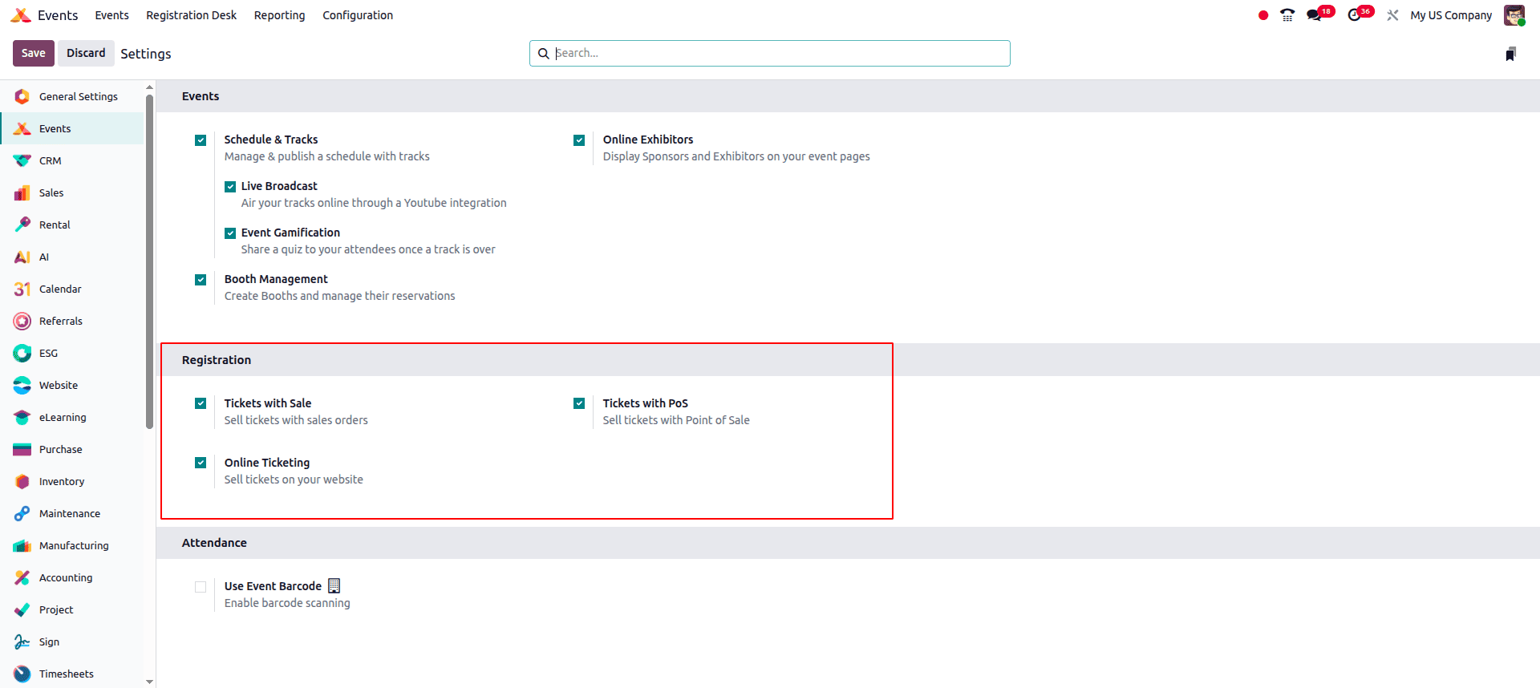The width and height of the screenshot is (1540, 688).
Task: Open Timesheets settings icon
Action: coord(22,674)
